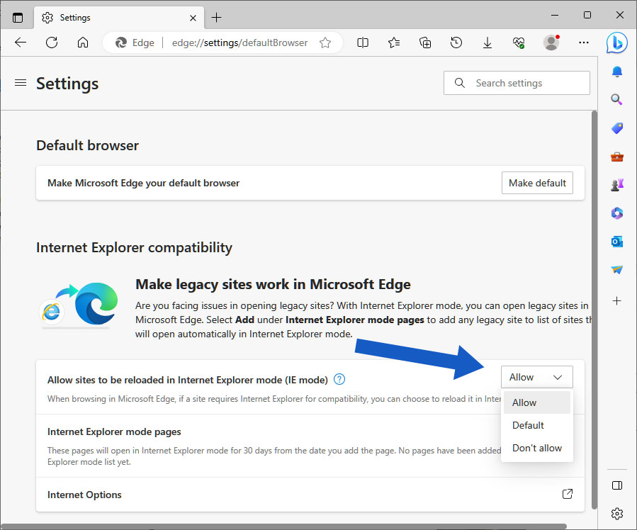Open the Home page button
Image resolution: width=637 pixels, height=530 pixels.
pos(83,43)
